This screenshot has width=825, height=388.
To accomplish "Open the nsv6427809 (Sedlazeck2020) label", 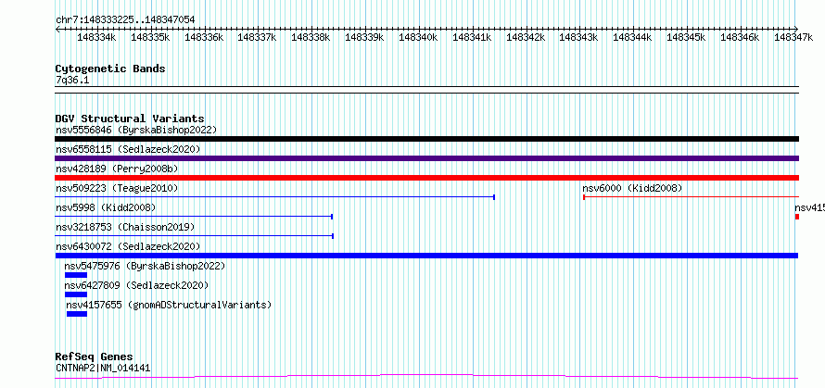I will (x=136, y=285).
